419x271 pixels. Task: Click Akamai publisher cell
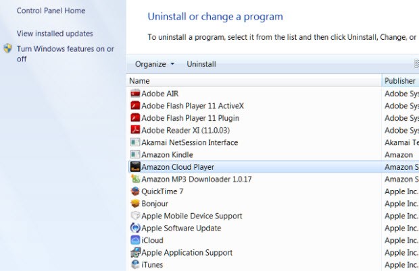401,142
